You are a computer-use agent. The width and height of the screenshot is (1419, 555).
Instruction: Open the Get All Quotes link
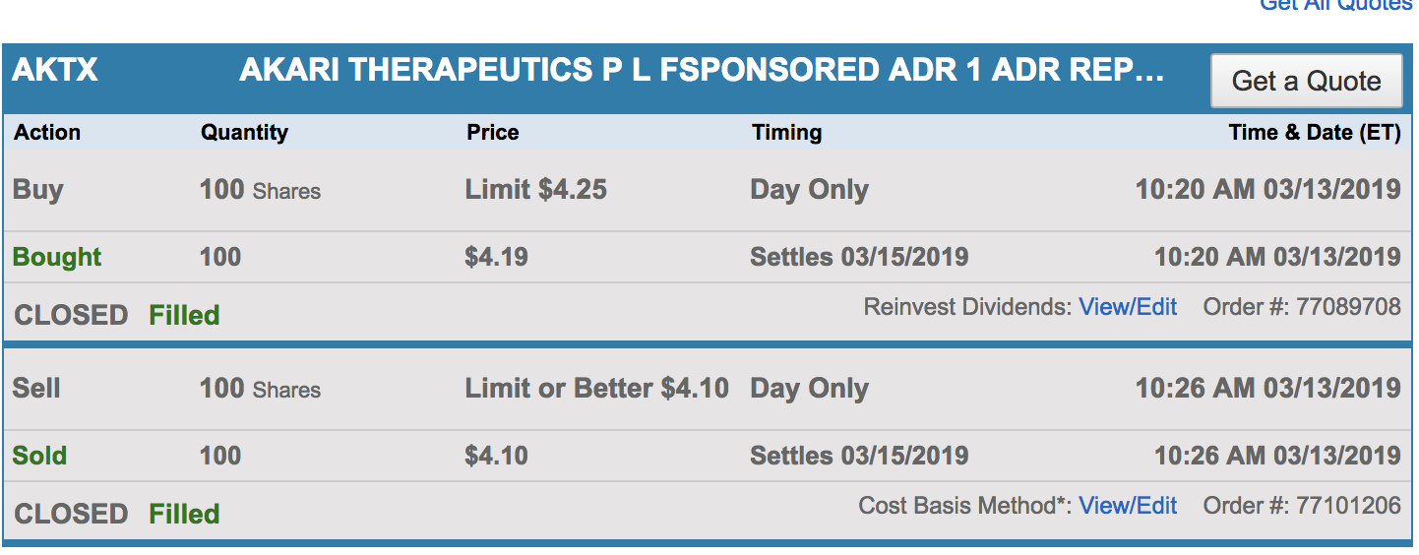point(1335,5)
